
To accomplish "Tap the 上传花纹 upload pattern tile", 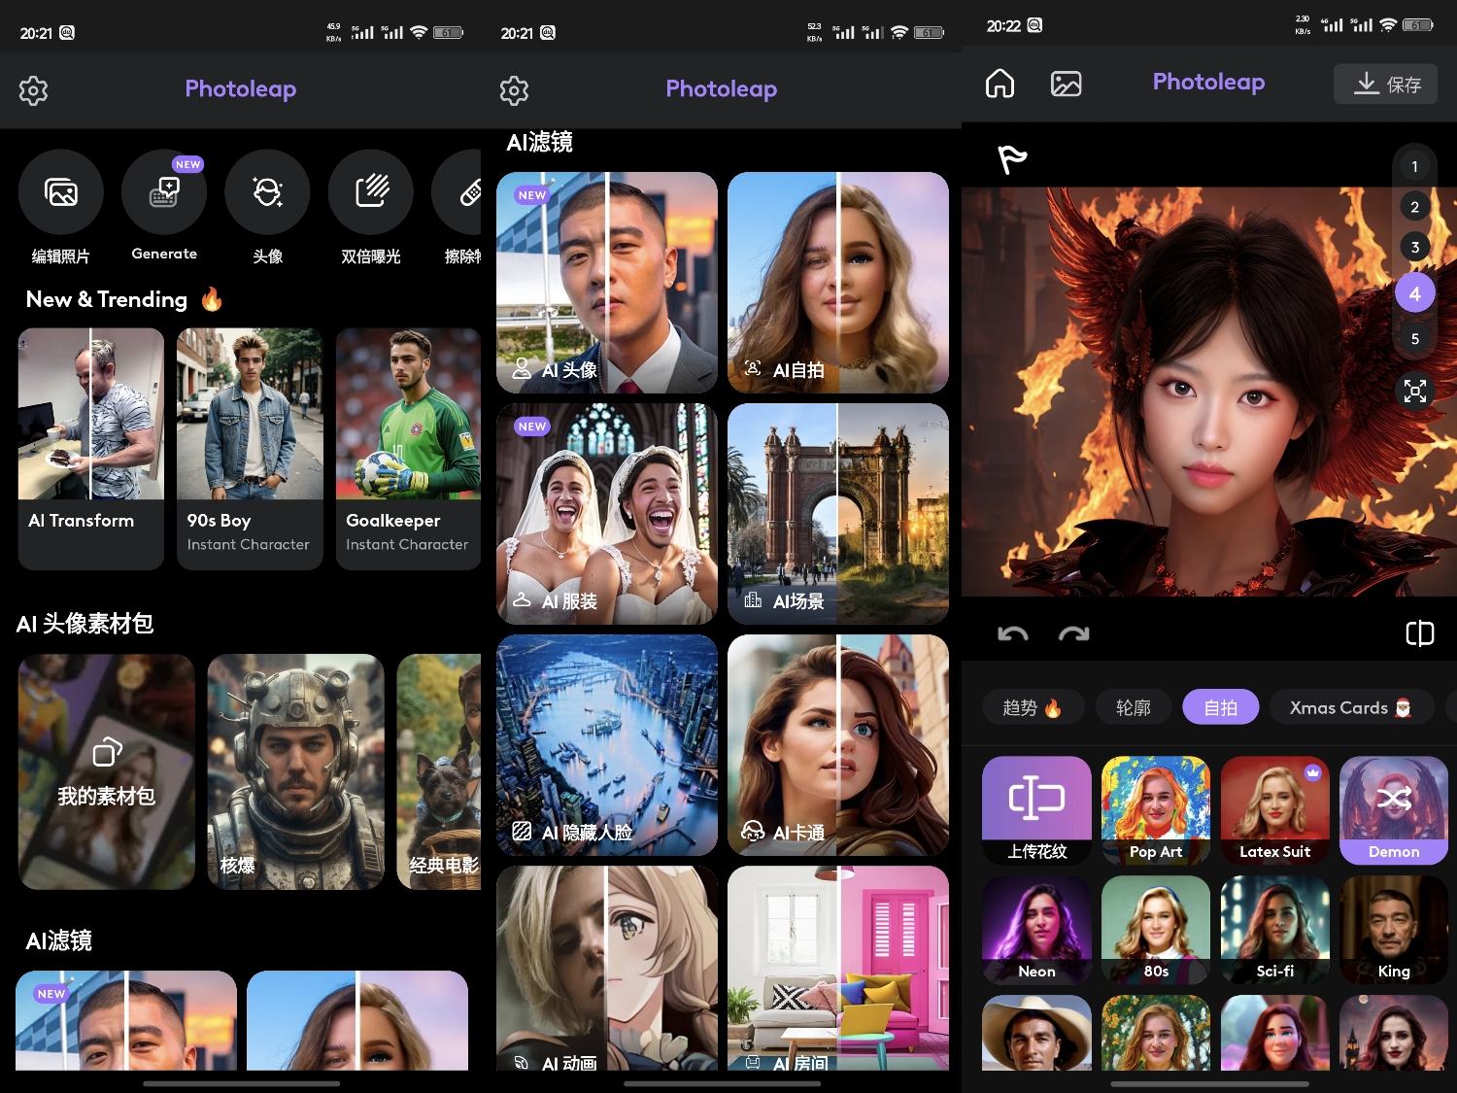I will click(1036, 810).
